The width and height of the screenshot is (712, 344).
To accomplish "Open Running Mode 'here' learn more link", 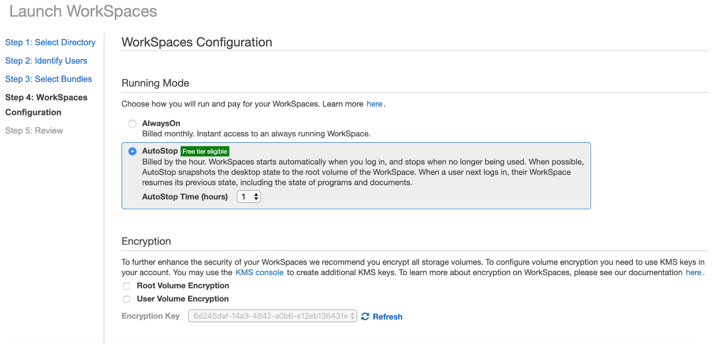I will click(x=374, y=104).
